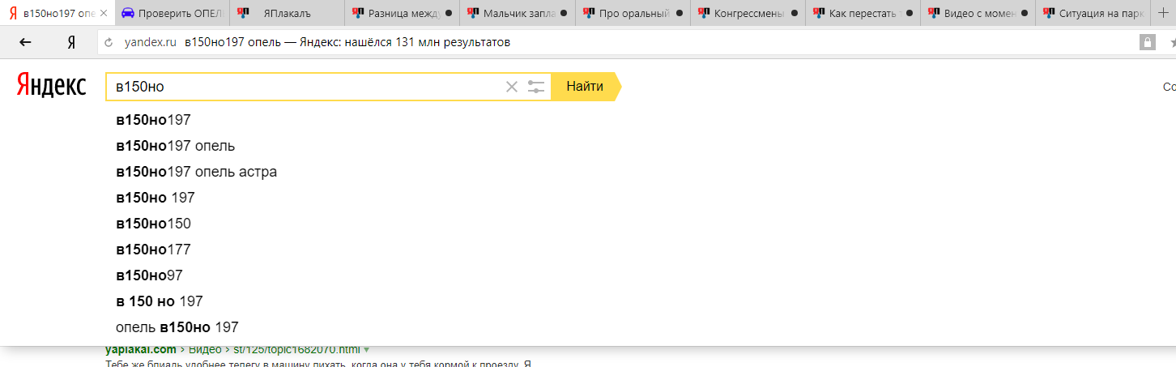Screen dimensions: 1176x367
Task: Reload the page using the refresh icon
Action: coord(109,43)
